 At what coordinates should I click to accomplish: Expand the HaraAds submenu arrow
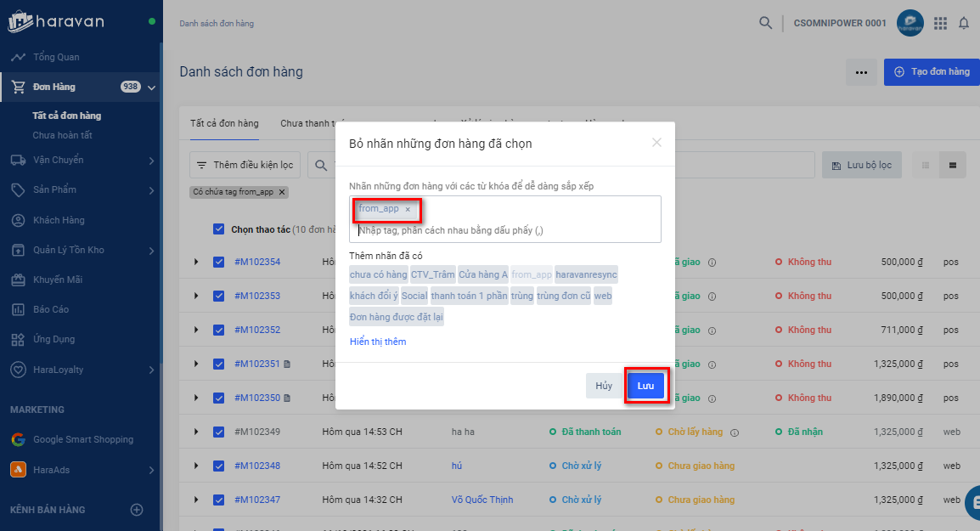point(151,471)
